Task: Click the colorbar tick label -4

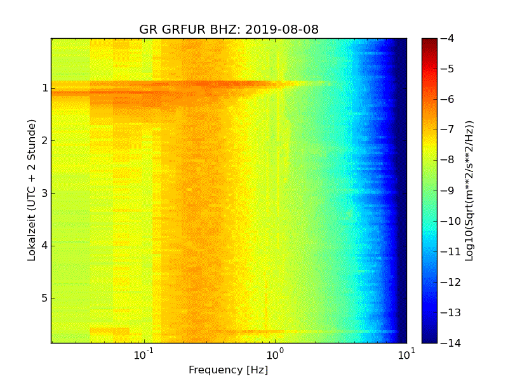Action: tap(447, 39)
